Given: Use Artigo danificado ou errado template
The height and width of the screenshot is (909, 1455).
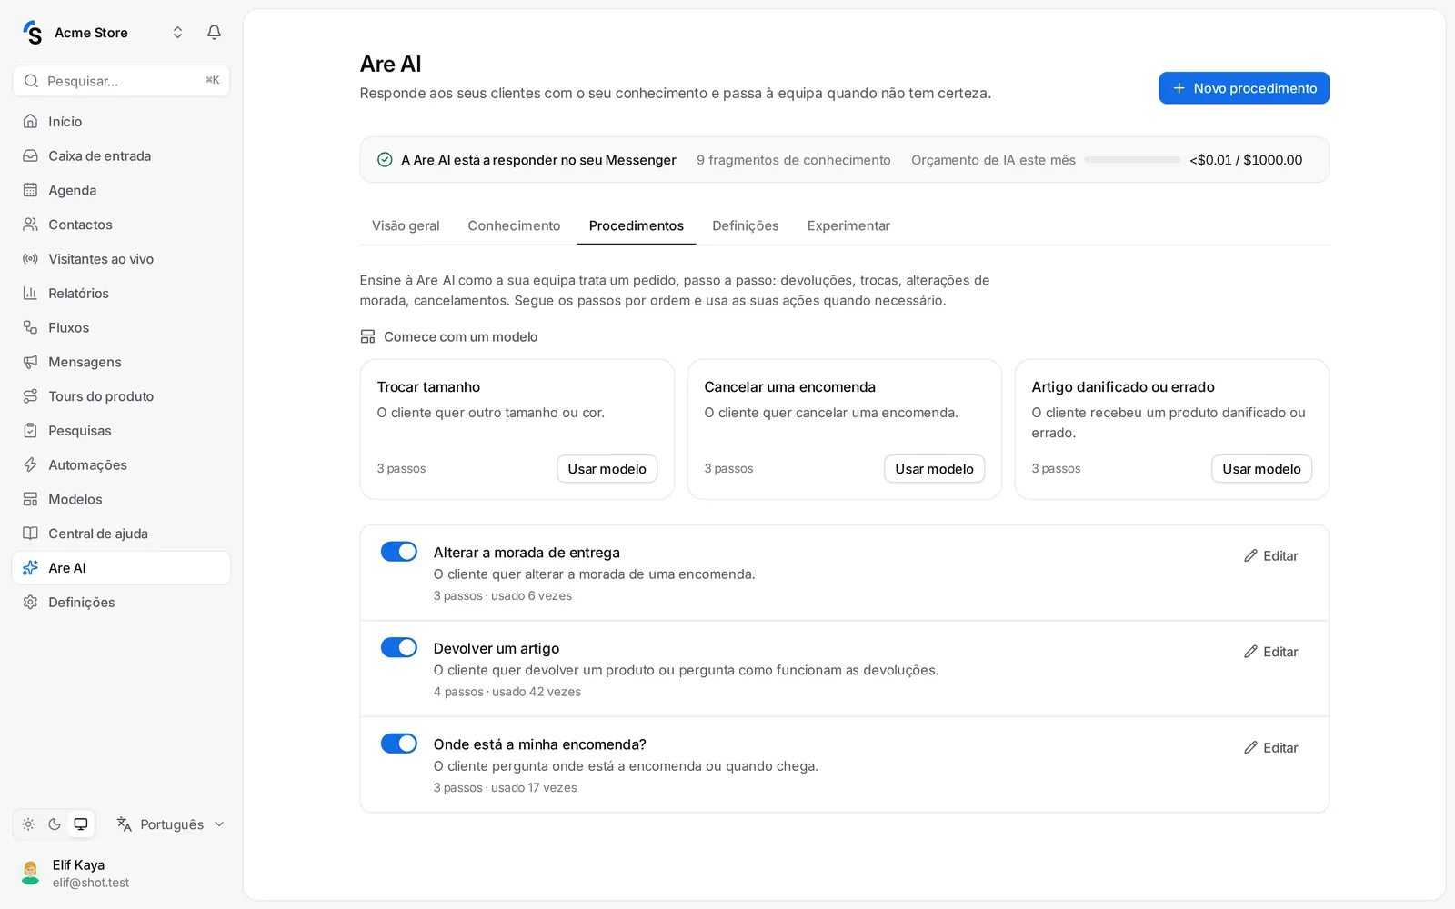Looking at the screenshot, I should [1261, 469].
